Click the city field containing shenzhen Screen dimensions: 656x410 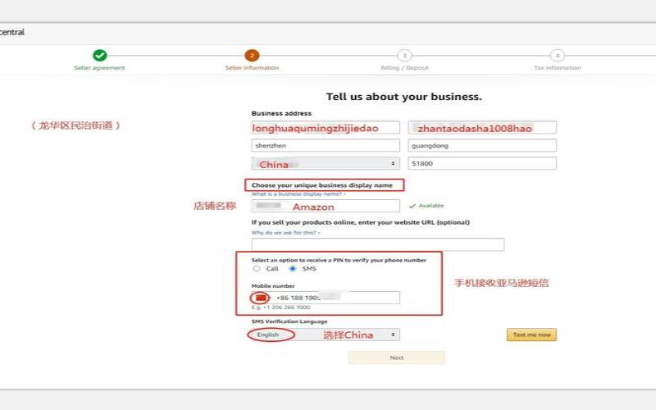[x=326, y=146]
